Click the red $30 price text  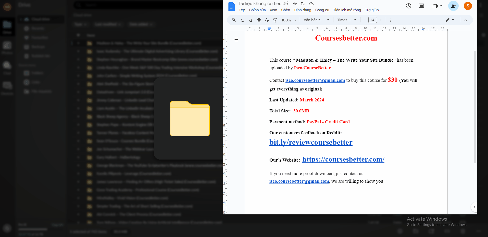click(x=393, y=80)
